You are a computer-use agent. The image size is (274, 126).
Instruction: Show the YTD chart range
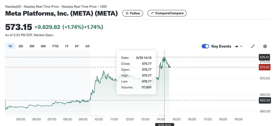click(55, 46)
